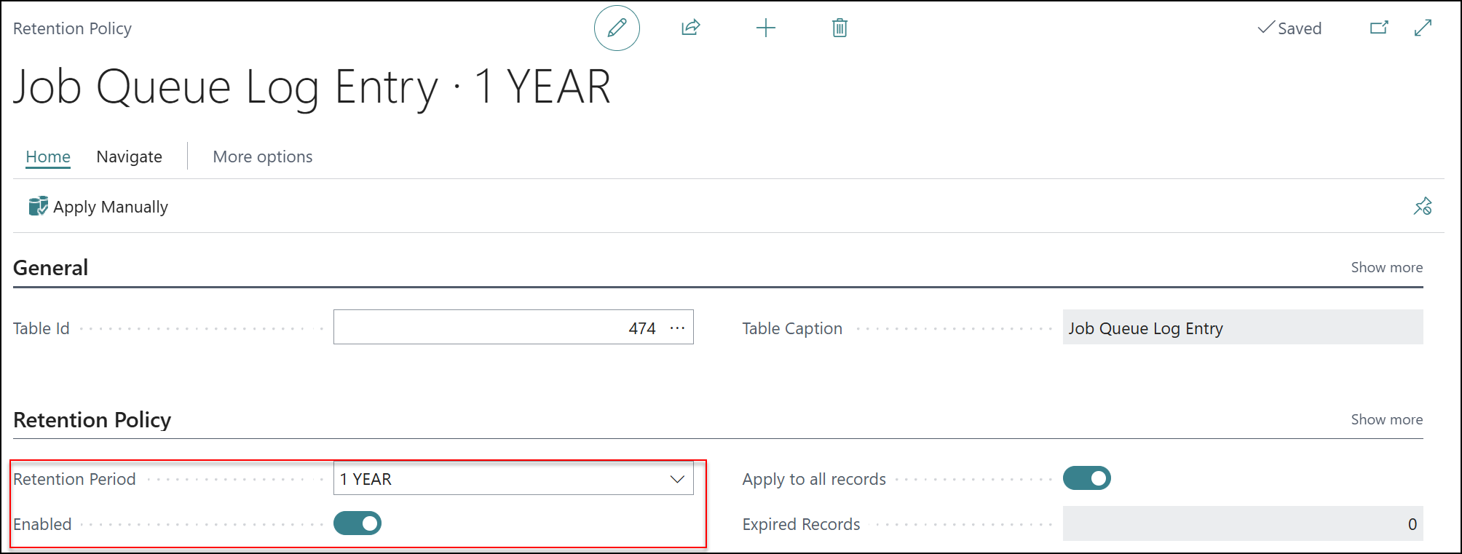
Task: Turn off Apply to all records
Action: click(x=1086, y=478)
